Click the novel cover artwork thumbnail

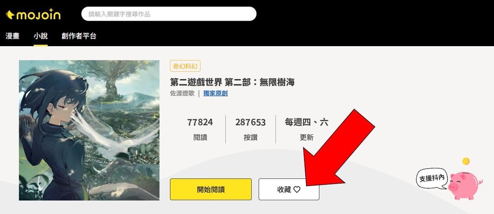89,130
